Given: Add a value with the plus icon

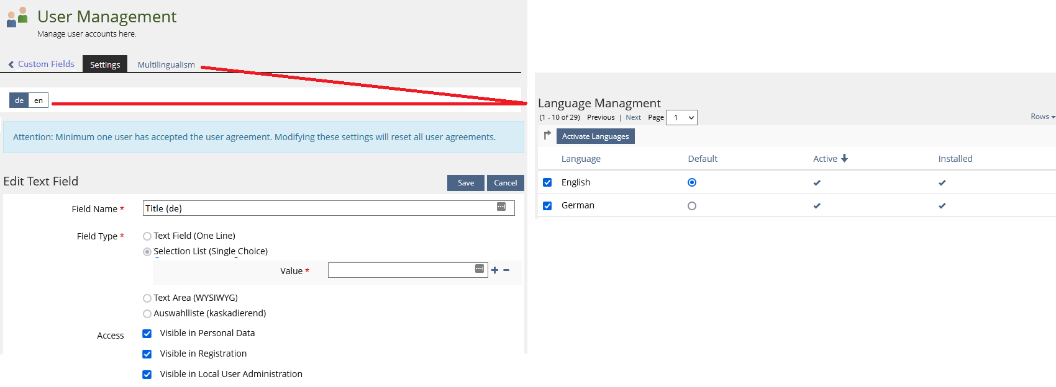Looking at the screenshot, I should tap(494, 270).
